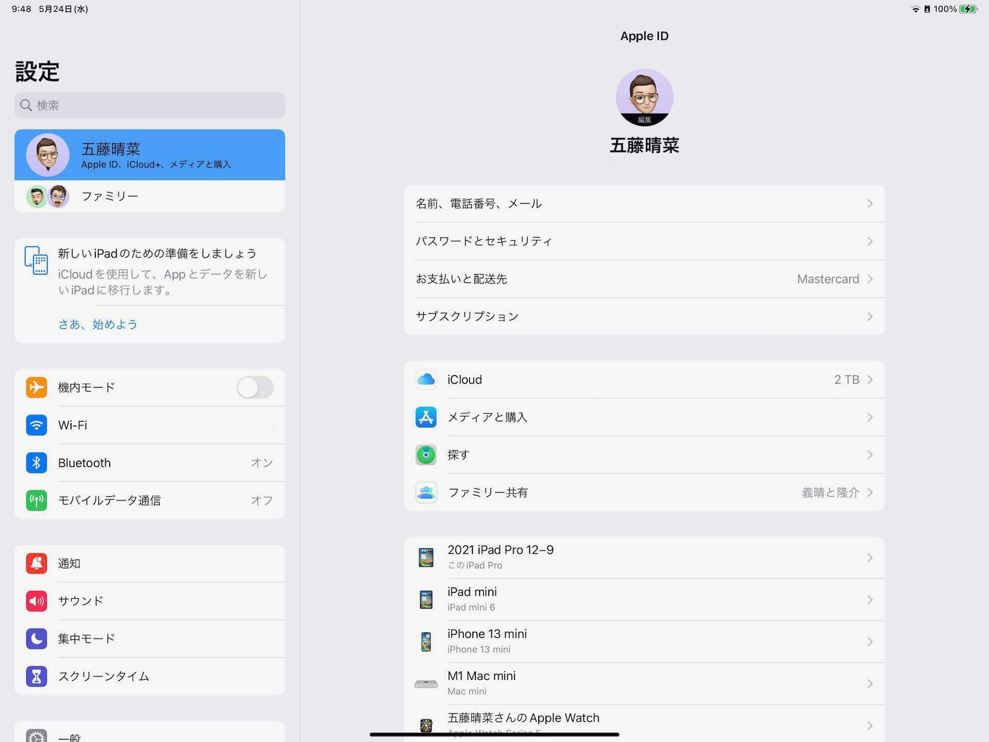Tap the さあ、始めよう link

pos(98,324)
